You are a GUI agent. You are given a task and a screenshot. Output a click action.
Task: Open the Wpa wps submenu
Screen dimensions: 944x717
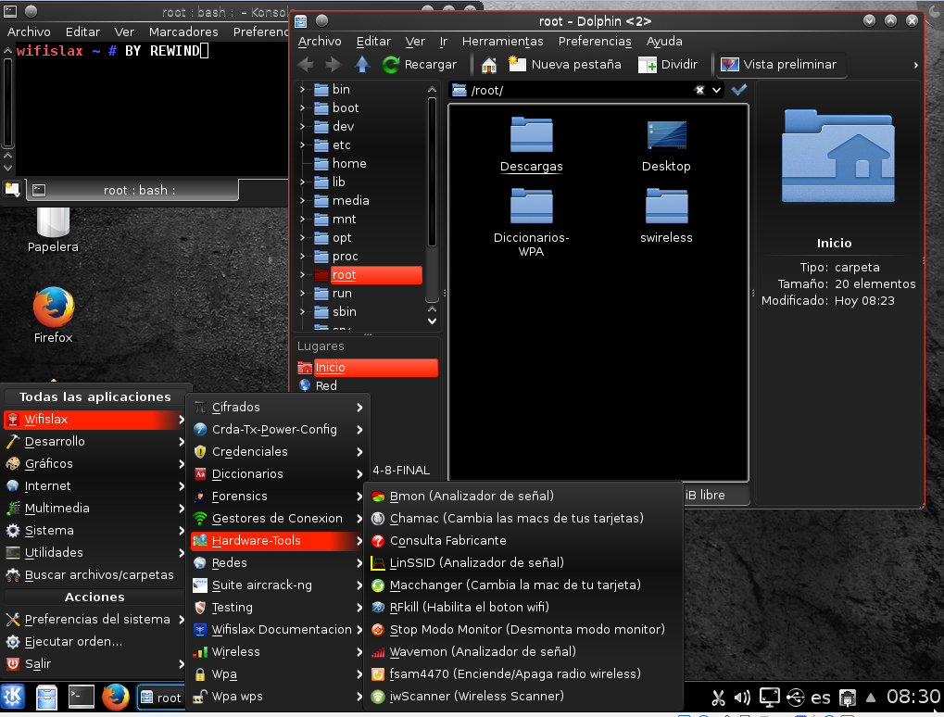click(x=278, y=697)
